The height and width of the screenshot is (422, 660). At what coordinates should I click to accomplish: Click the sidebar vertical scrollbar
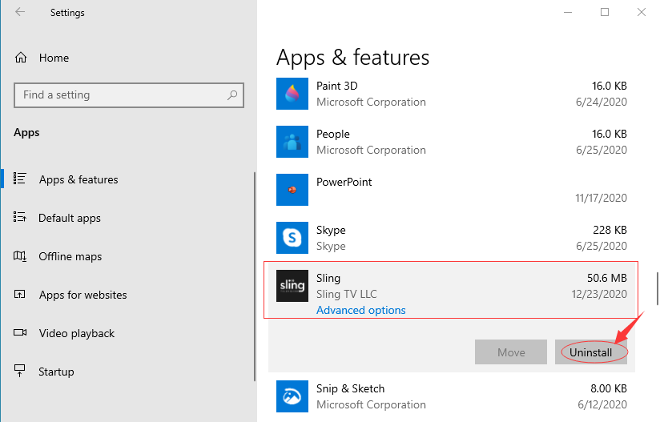pos(254,276)
